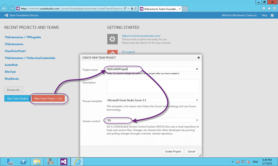Click the New Team Project + Git button

[48, 99]
